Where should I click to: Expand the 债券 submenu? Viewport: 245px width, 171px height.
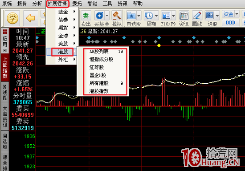point(62,20)
